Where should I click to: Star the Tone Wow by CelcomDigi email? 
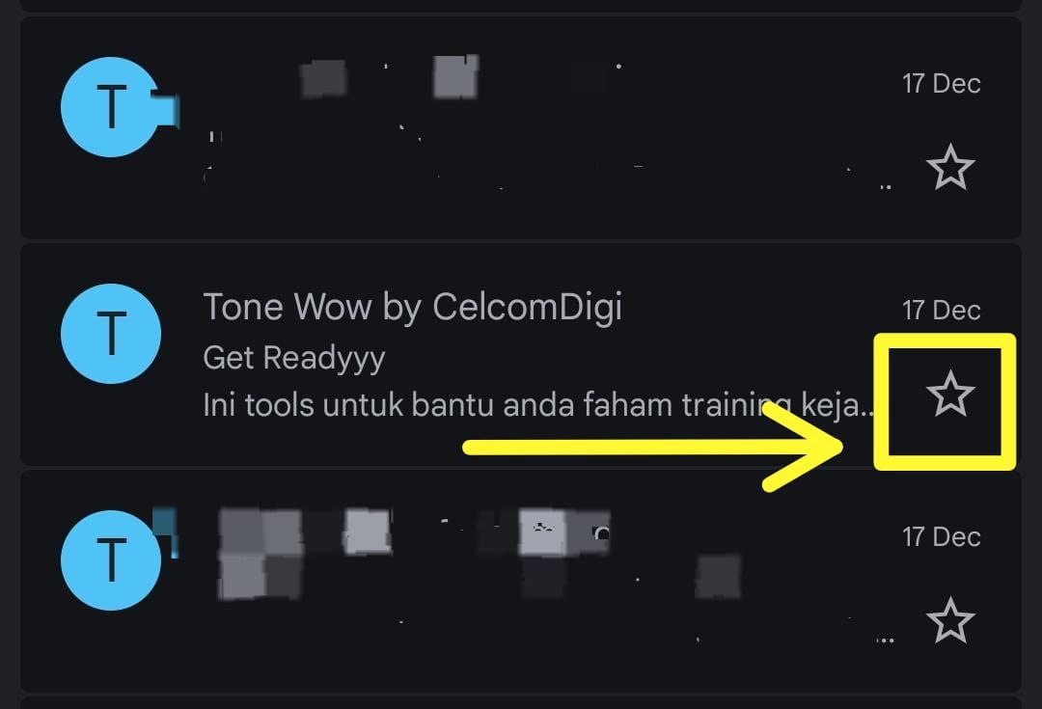(950, 394)
